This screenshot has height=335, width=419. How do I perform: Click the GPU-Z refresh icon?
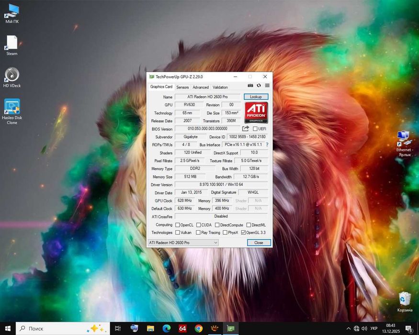pyautogui.click(x=259, y=86)
